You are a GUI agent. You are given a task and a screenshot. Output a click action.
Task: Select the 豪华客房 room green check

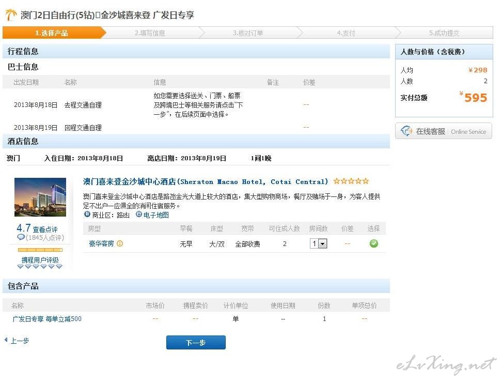[x=373, y=243]
